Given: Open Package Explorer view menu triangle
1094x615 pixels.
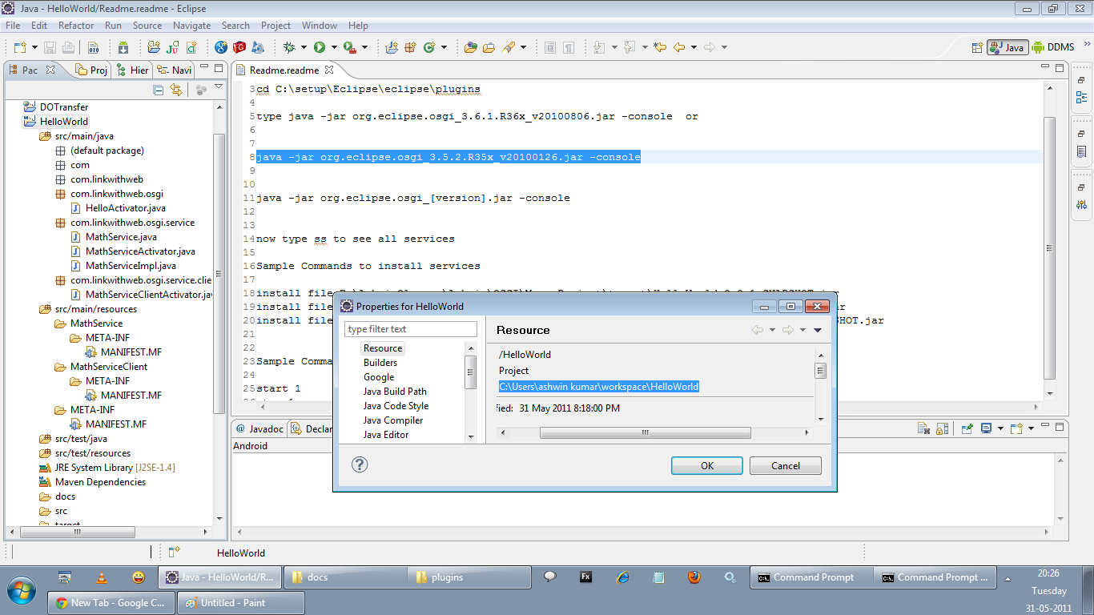Looking at the screenshot, I should click(x=219, y=86).
